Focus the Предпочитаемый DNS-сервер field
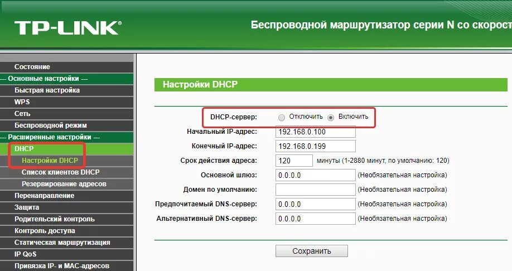Image resolution: width=512 pixels, height=271 pixels. tap(316, 204)
